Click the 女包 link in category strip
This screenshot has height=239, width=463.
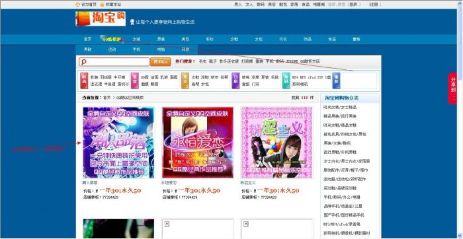pos(205,84)
